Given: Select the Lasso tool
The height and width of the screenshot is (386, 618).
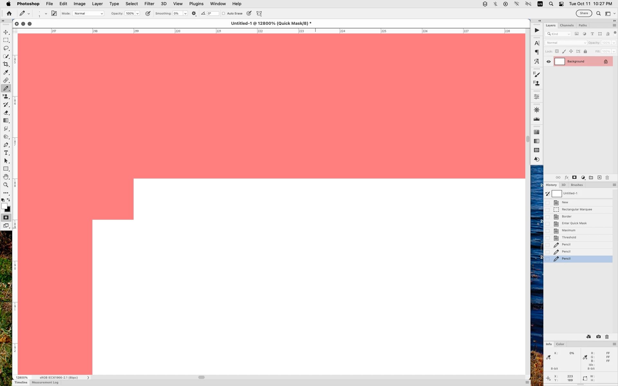Looking at the screenshot, I should [6, 48].
